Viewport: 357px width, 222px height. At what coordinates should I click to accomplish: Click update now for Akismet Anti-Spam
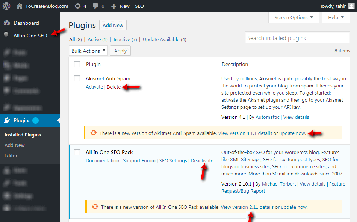(292, 133)
